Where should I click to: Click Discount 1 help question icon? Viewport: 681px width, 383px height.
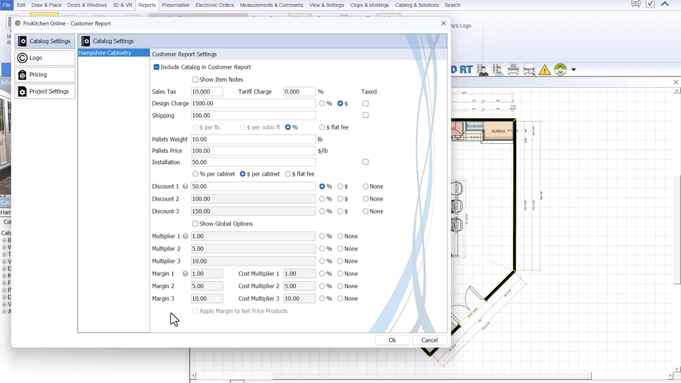185,186
